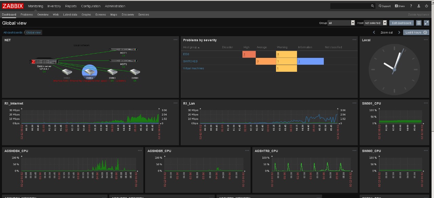Open the dashboard actions hamburger menu
The image size is (434, 198).
[419, 23]
